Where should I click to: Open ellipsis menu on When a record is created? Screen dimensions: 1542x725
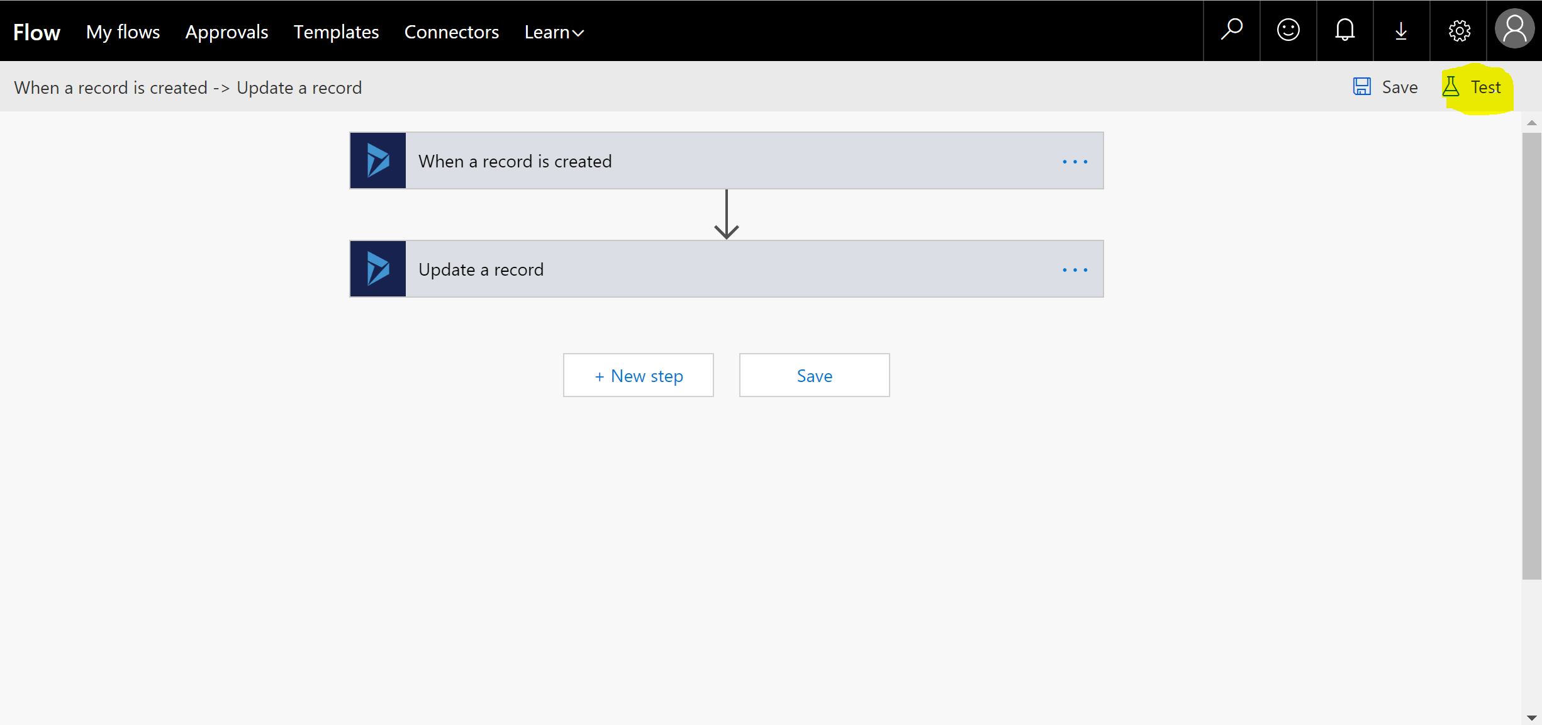[x=1075, y=162]
